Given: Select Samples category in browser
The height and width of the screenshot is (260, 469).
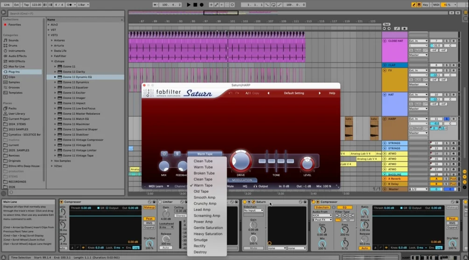Looking at the screenshot, I should [x=14, y=82].
